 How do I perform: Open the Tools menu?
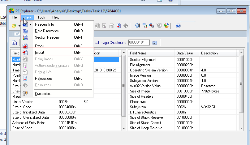click(x=42, y=17)
